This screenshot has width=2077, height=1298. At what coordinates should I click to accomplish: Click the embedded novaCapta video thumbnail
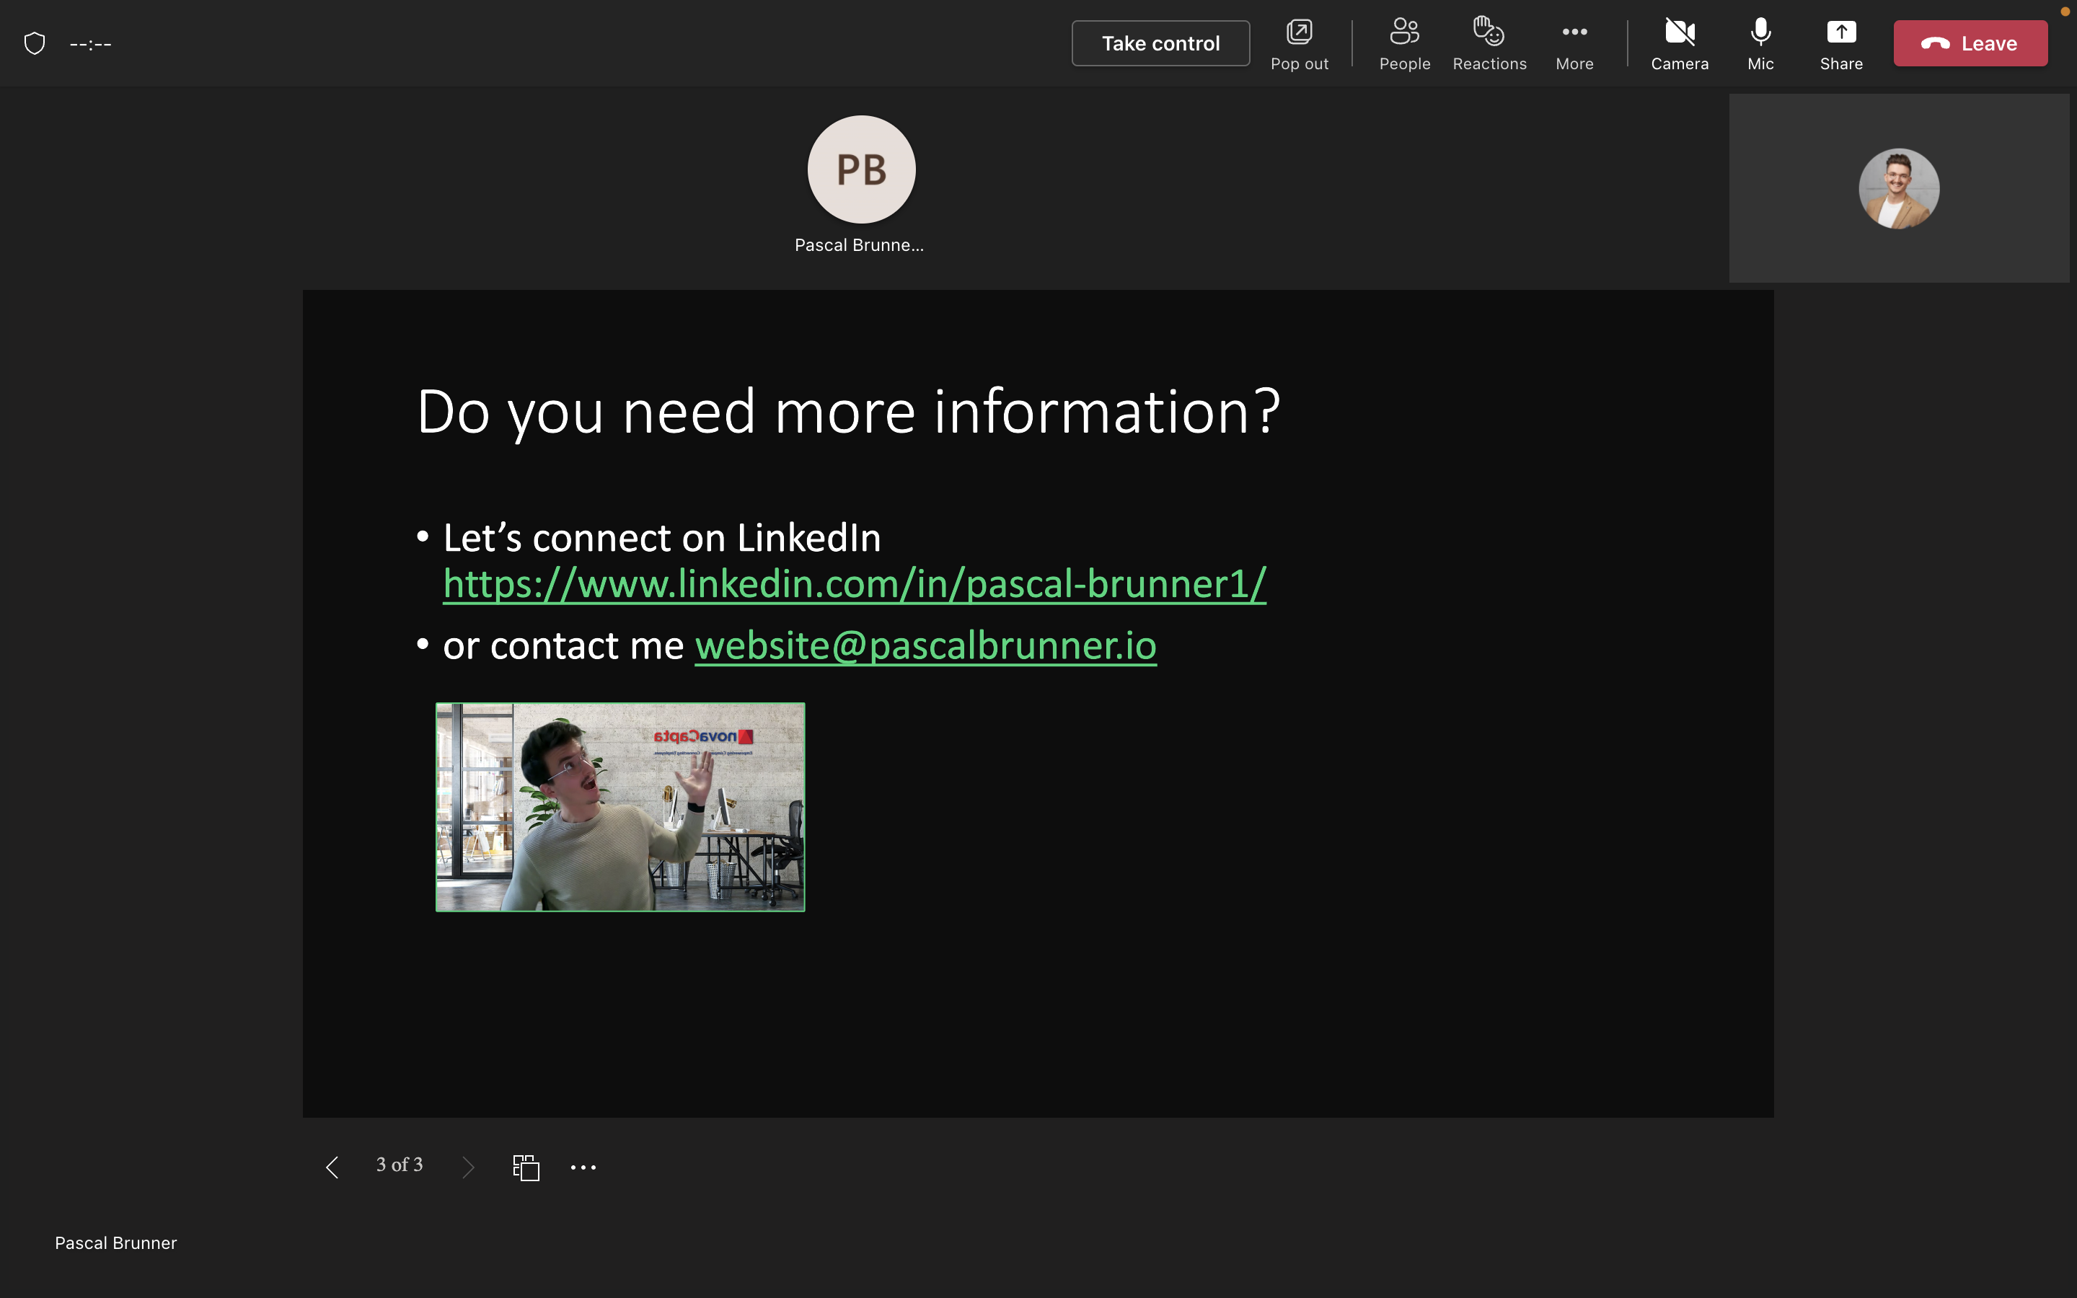[x=619, y=807]
